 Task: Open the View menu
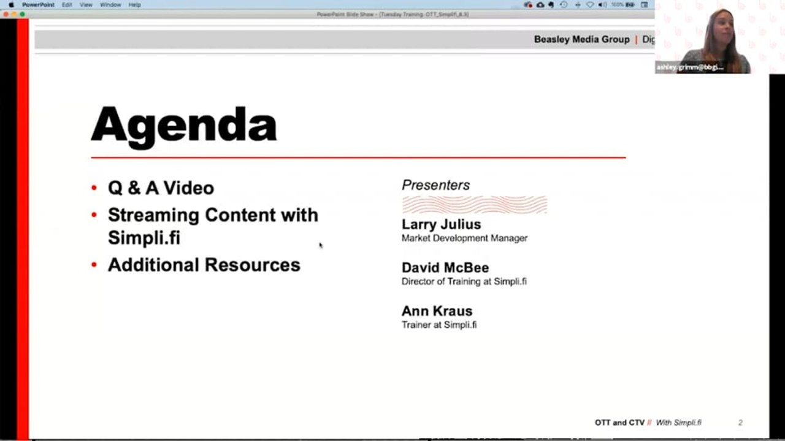point(86,4)
